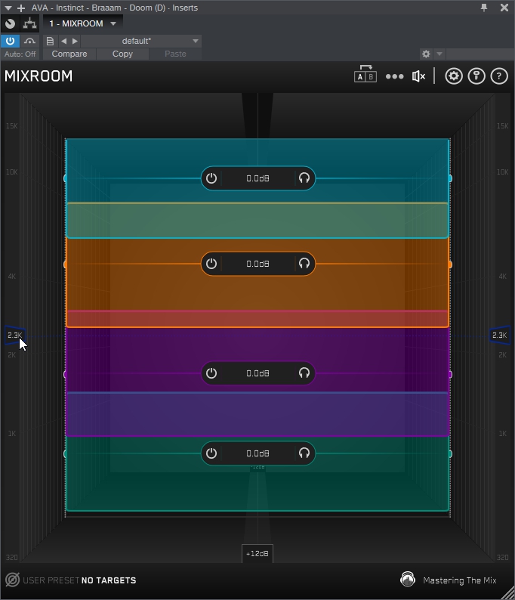Click the plus icon in title bar
515x600 pixels.
(x=21, y=8)
